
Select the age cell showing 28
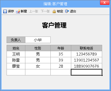(61, 66)
